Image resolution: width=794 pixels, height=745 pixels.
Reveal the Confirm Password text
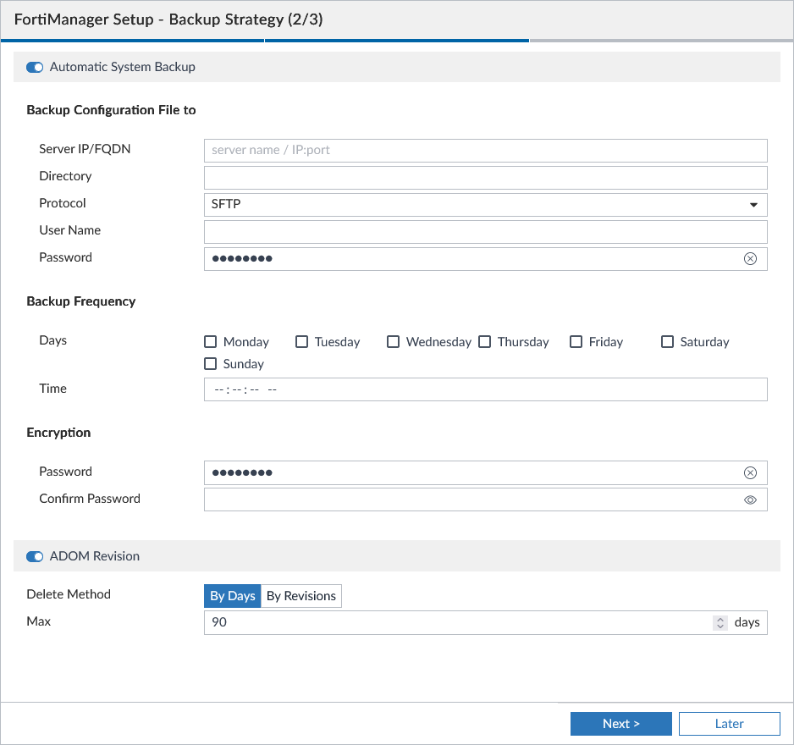(x=750, y=499)
